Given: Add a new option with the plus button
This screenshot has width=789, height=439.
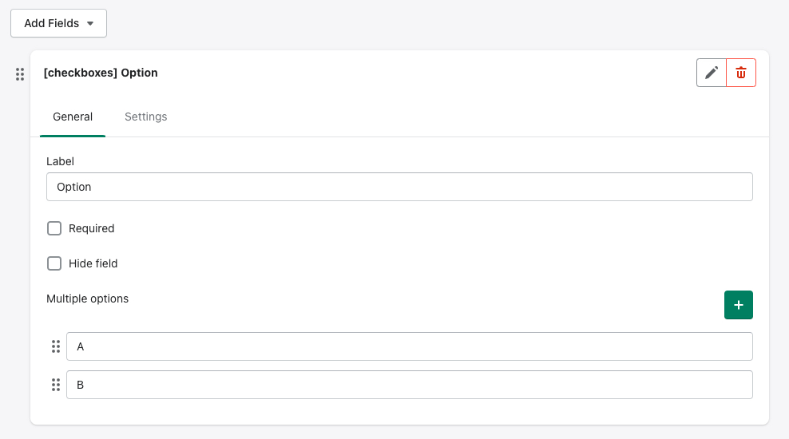Looking at the screenshot, I should tap(738, 305).
